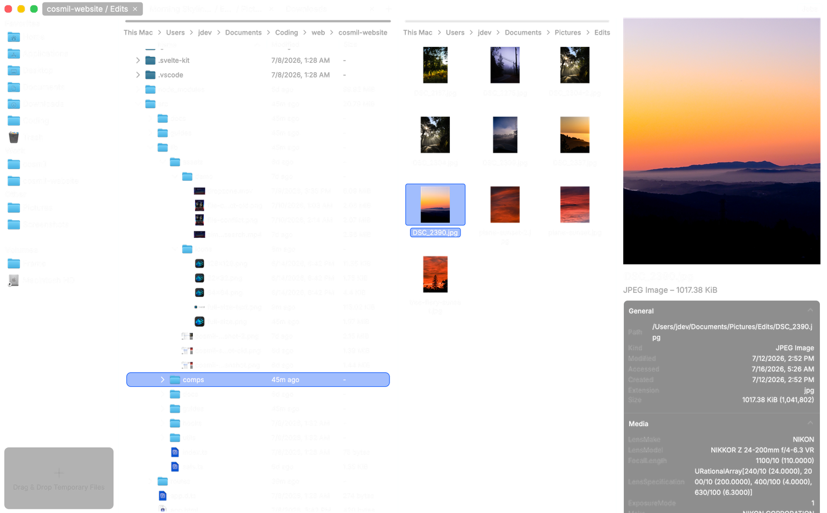The image size is (827, 513).
Task: Collapse the Media info section
Action: (811, 423)
